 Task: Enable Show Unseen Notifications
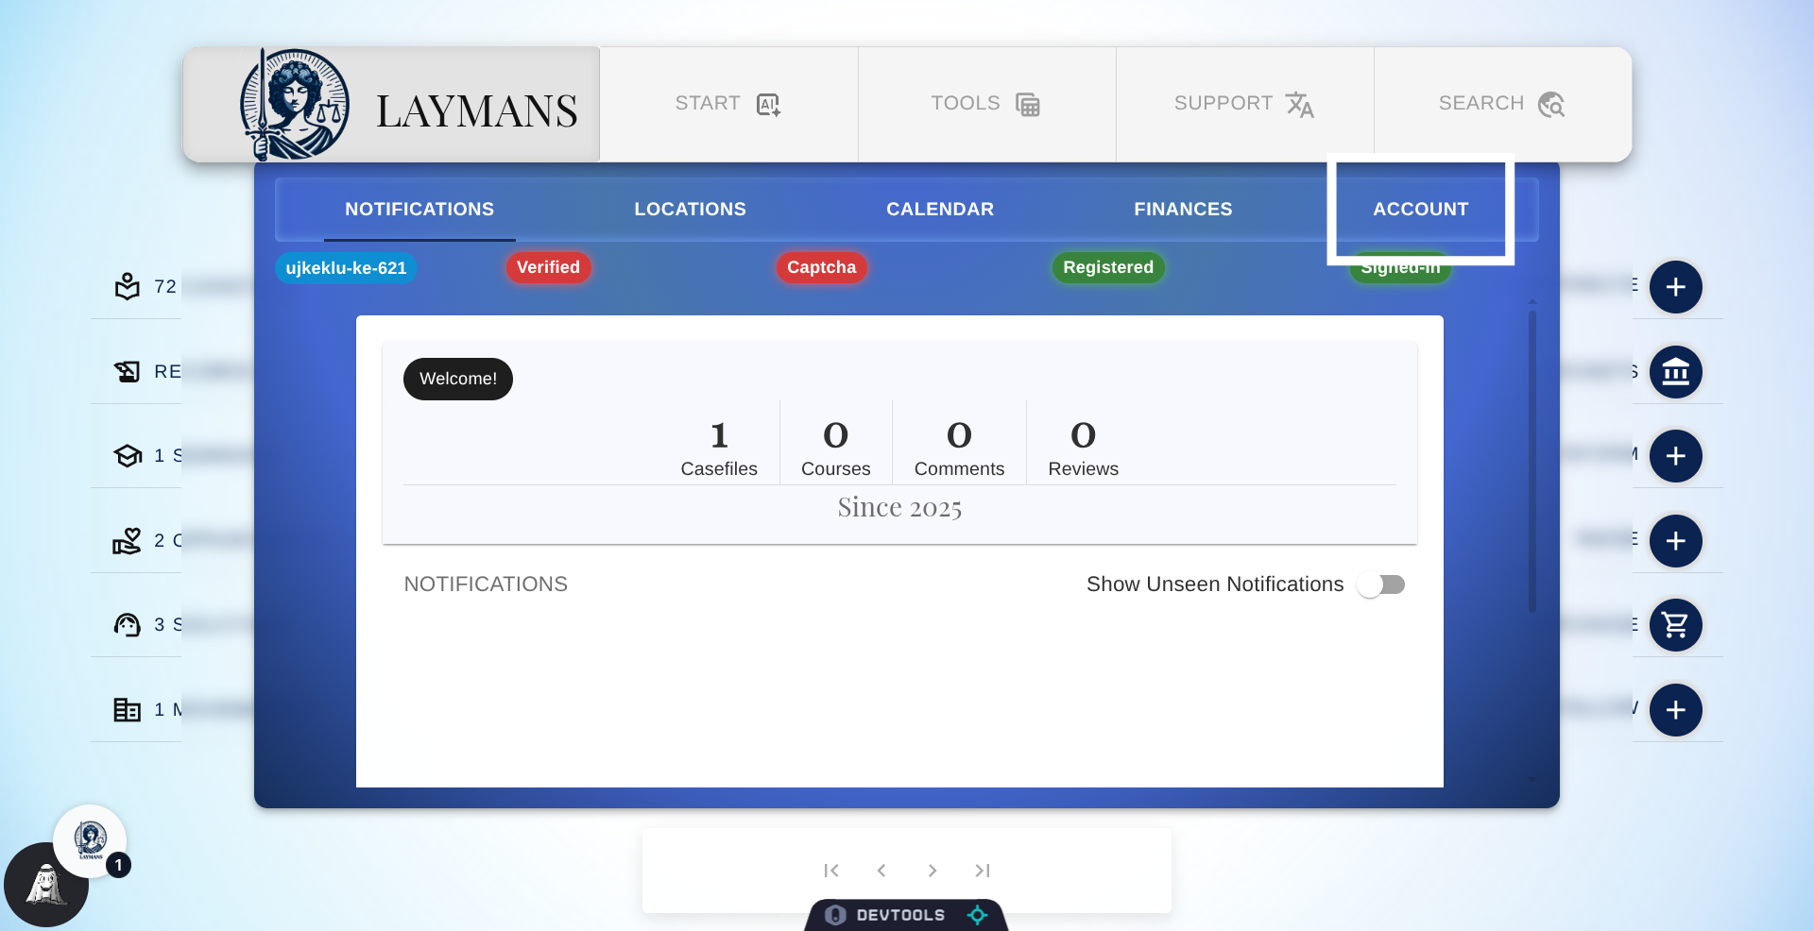1381,584
